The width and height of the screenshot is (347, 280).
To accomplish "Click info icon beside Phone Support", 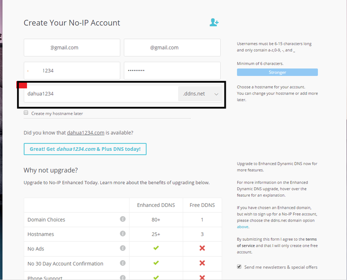I will pos(123,277).
